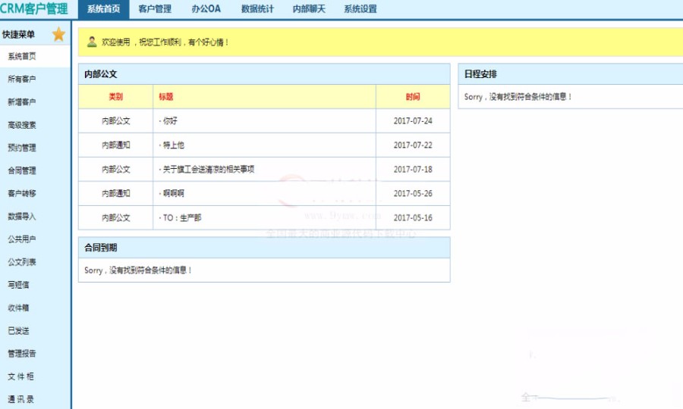The height and width of the screenshot is (409, 683).
Task: Open 所有客户 in the sidebar
Action: click(22, 79)
